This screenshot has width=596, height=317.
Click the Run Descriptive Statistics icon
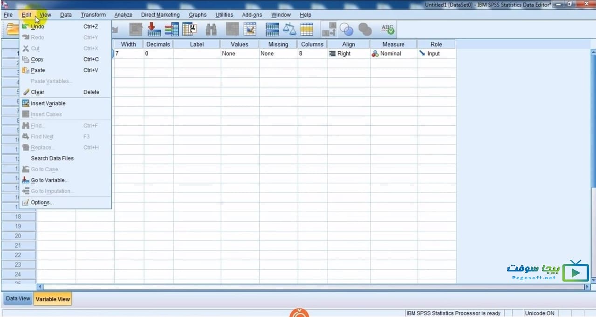(x=189, y=30)
